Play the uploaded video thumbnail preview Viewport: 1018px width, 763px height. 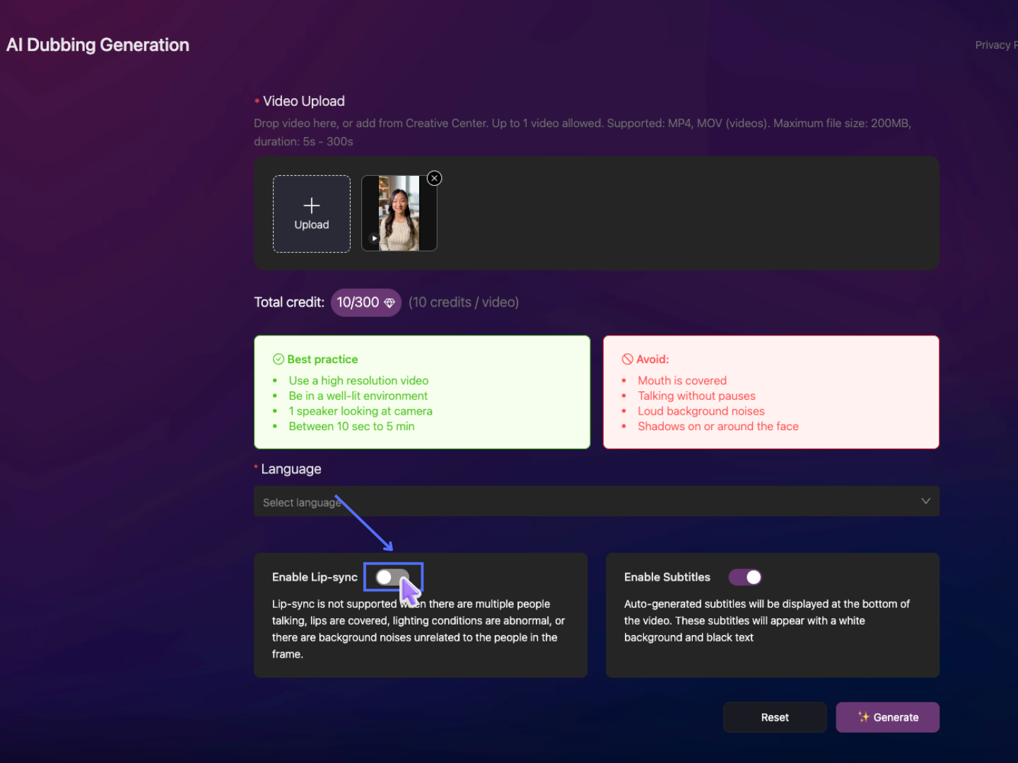click(375, 239)
